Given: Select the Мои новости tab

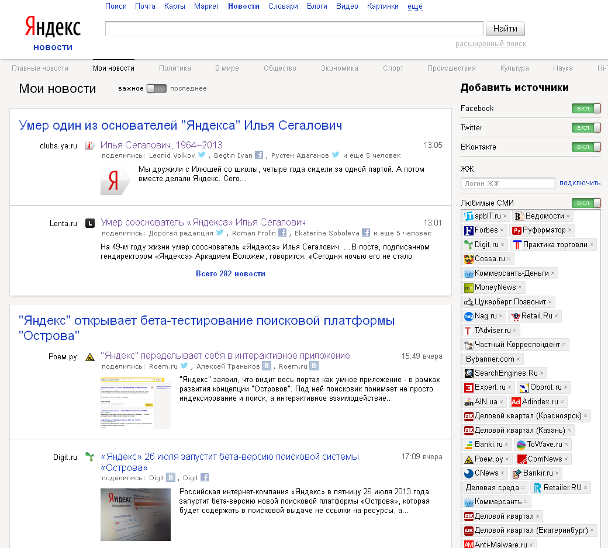Looking at the screenshot, I should [113, 68].
